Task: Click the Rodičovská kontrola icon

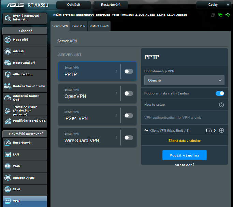Action: (x=8, y=86)
